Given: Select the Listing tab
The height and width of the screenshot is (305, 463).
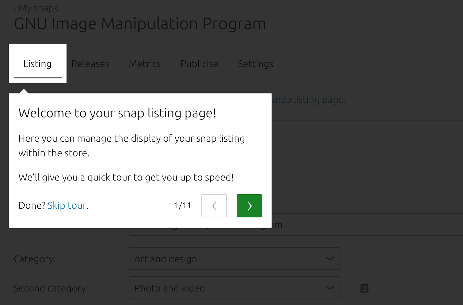Looking at the screenshot, I should click(38, 64).
